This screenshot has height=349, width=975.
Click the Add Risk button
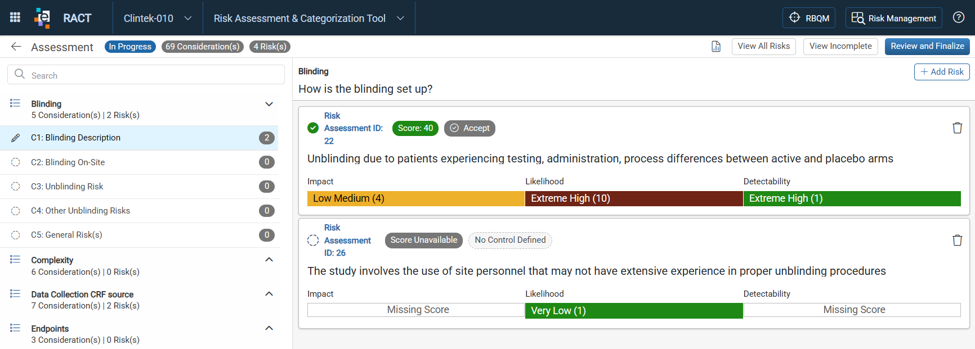pyautogui.click(x=942, y=72)
